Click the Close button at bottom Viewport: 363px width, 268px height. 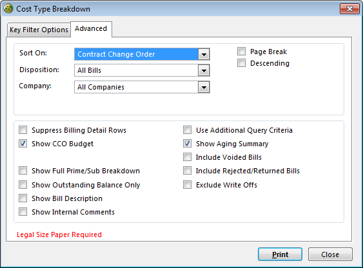330,254
